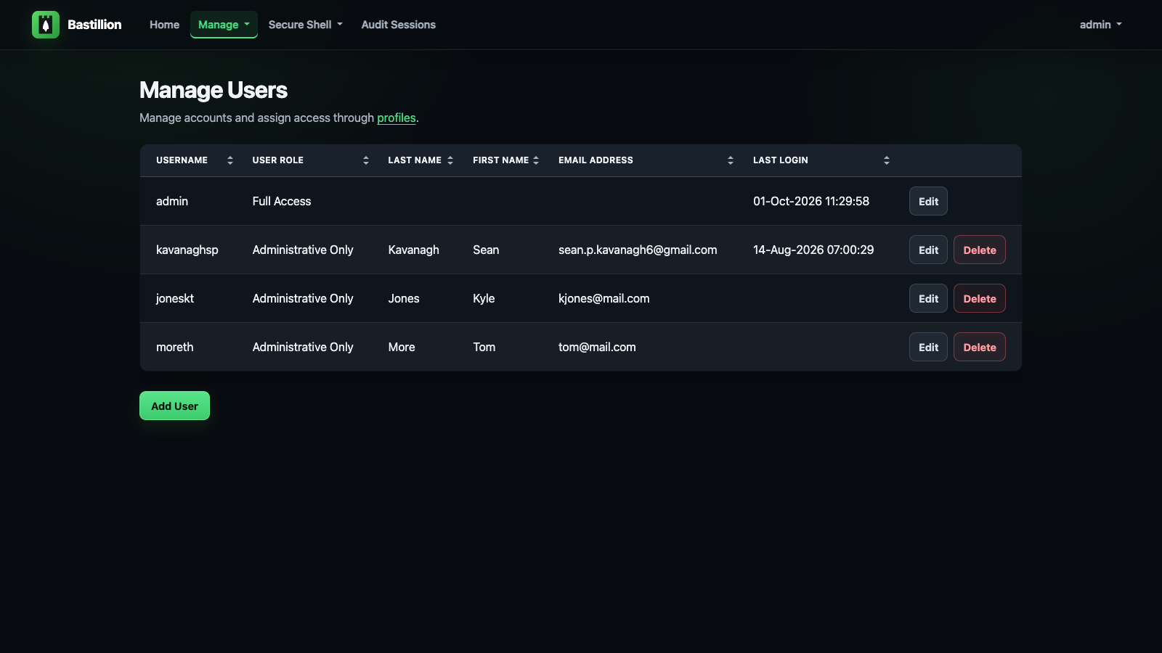Sort by Email Address column arrows
This screenshot has height=653, width=1162.
click(731, 160)
